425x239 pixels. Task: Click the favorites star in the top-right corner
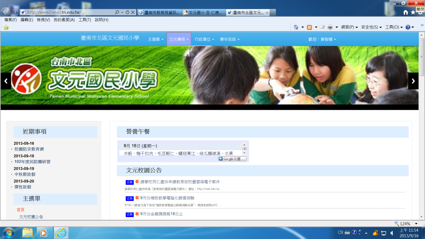point(413,12)
